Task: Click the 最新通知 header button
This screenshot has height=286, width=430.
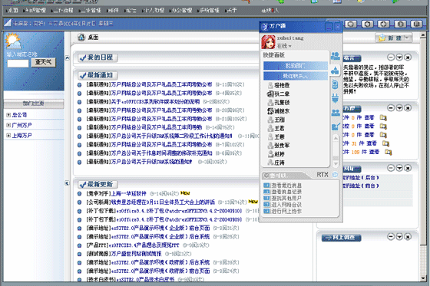Action: coord(98,75)
